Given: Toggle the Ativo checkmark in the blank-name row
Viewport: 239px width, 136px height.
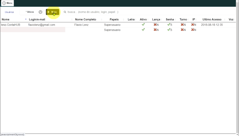Looking at the screenshot, I should click(x=143, y=30).
